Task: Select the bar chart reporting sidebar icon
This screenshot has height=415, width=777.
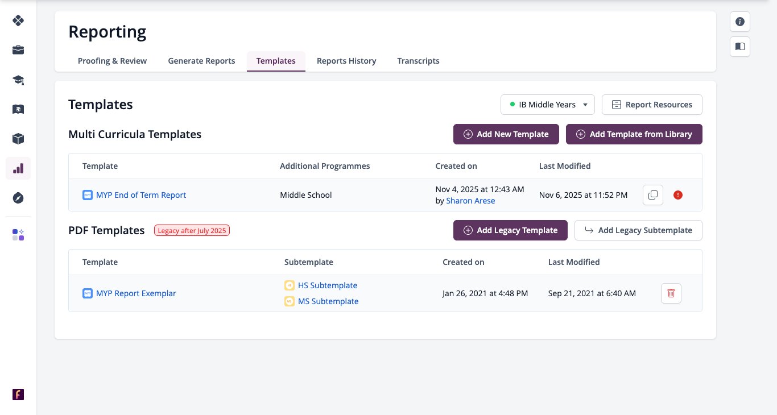Action: (x=18, y=168)
